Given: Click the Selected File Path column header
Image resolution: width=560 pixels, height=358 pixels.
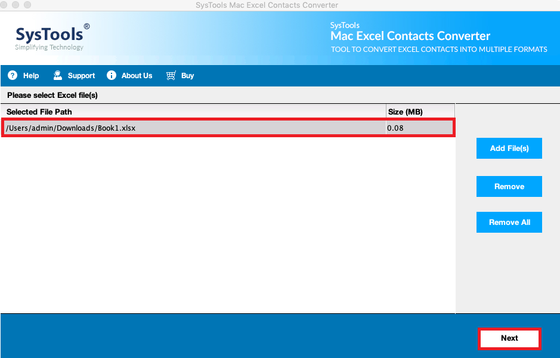Looking at the screenshot, I should 39,112.
